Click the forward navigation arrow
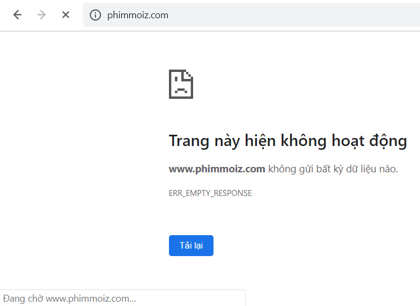The height and width of the screenshot is (306, 420). click(41, 14)
